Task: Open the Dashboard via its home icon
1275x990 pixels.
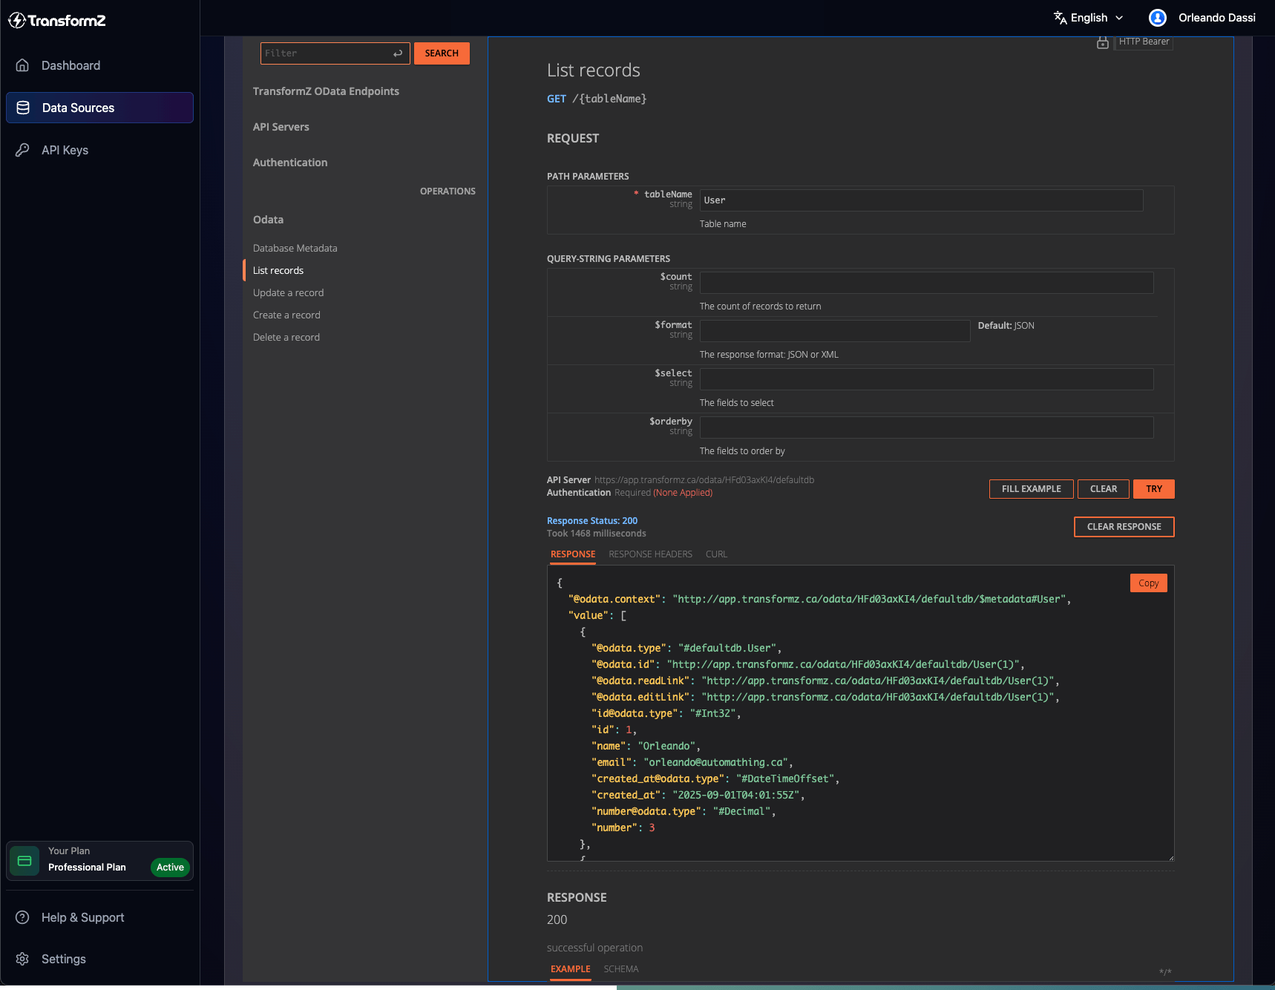Action: coord(22,65)
